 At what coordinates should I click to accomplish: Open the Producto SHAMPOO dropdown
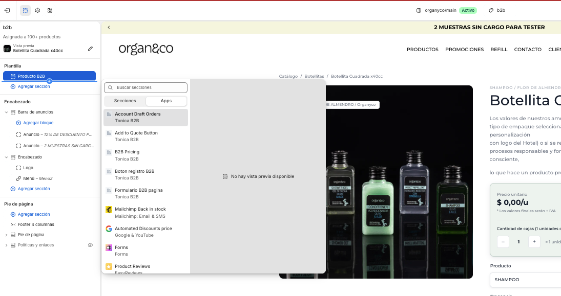525,280
